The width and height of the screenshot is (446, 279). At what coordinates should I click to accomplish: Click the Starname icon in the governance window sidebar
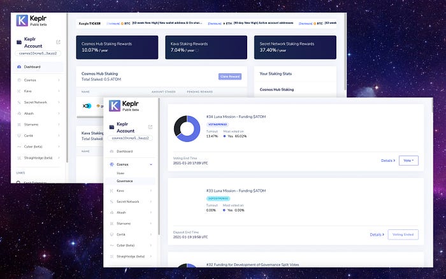tap(111, 224)
